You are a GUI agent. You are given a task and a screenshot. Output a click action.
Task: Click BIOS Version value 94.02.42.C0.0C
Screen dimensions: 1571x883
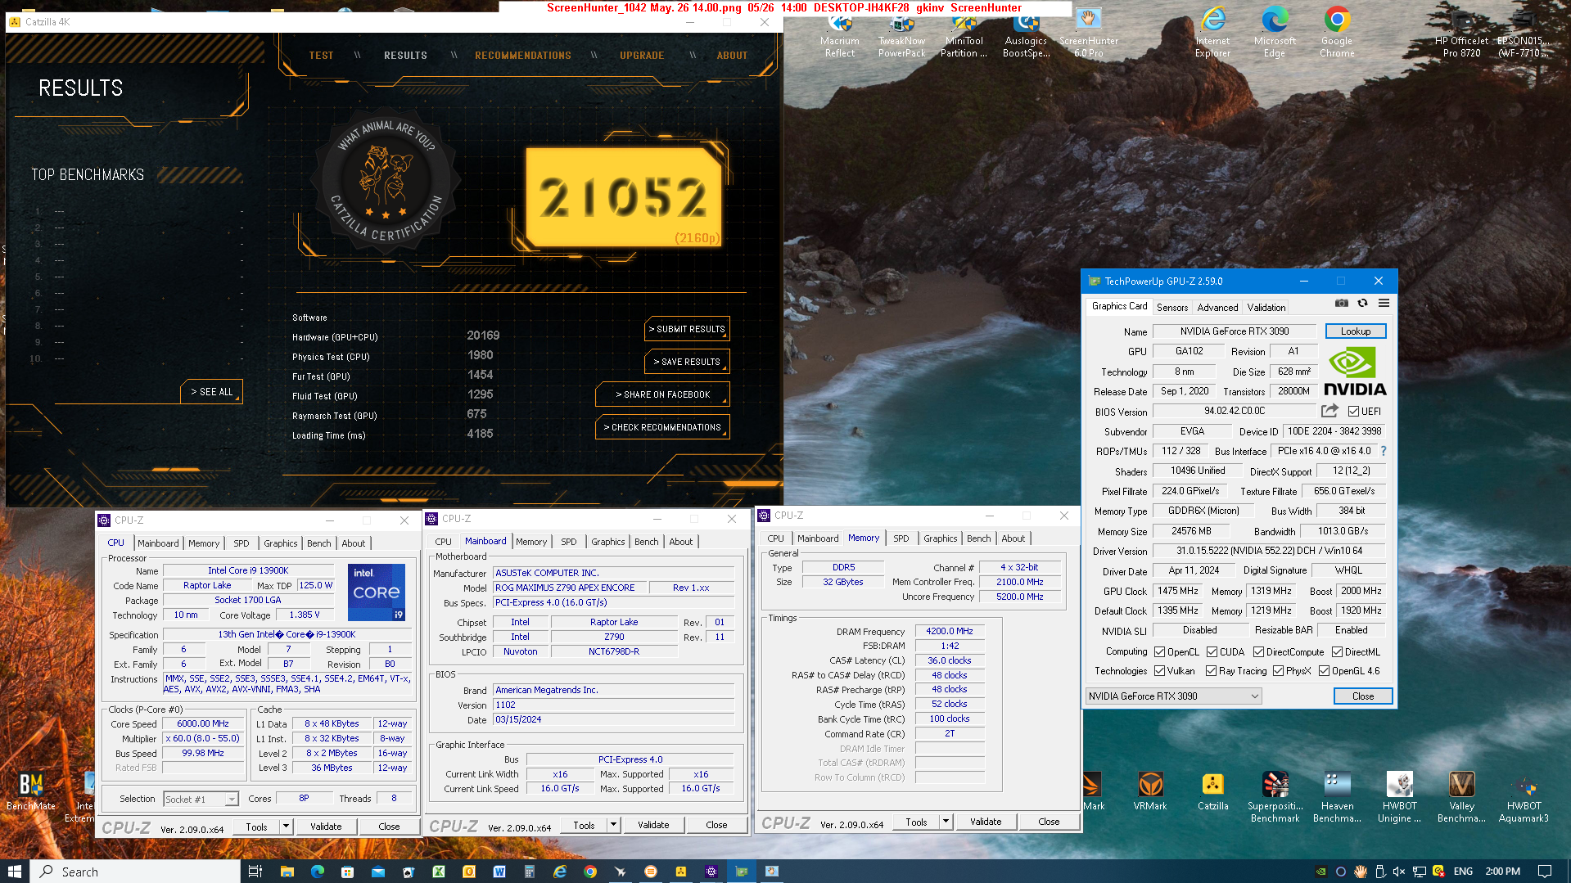point(1235,411)
